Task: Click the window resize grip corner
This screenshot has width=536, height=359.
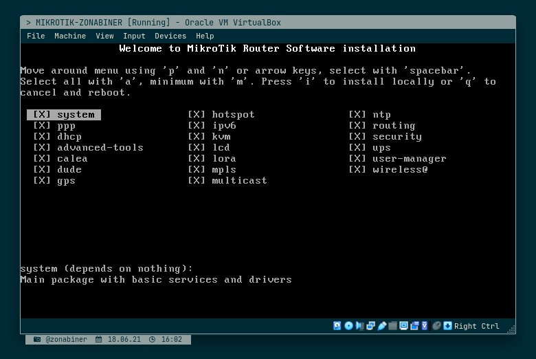Action: point(511,329)
